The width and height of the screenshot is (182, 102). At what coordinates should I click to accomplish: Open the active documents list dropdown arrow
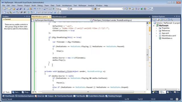click(150, 17)
